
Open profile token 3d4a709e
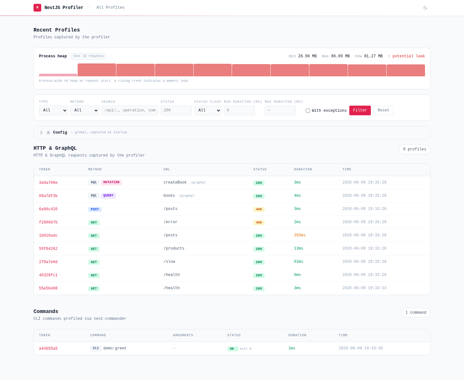(48, 183)
